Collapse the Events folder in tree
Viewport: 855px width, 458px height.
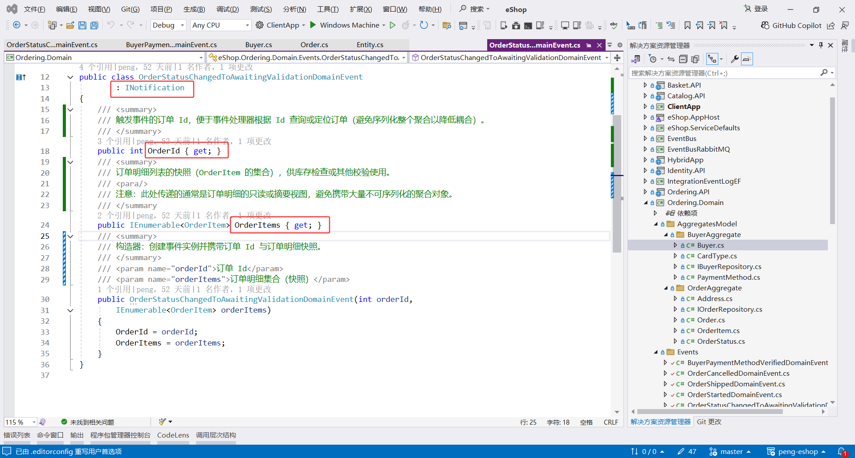pyautogui.click(x=655, y=352)
